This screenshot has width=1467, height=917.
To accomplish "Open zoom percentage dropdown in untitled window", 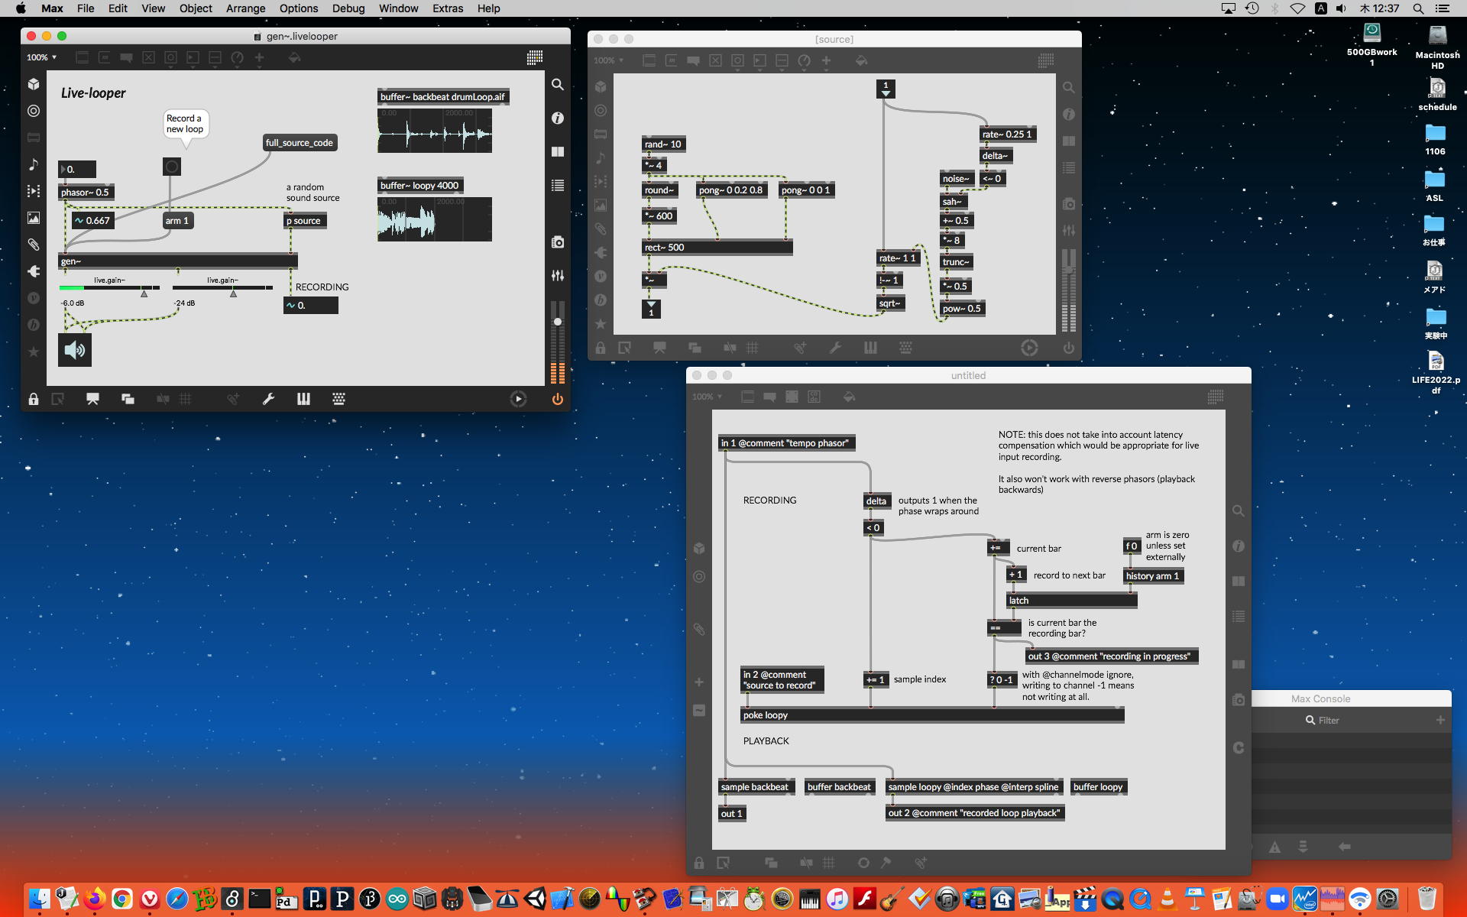I will click(707, 397).
